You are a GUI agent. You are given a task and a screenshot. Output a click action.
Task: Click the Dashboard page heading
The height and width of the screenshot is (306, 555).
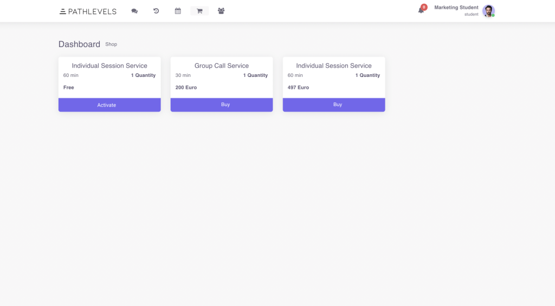(79, 44)
